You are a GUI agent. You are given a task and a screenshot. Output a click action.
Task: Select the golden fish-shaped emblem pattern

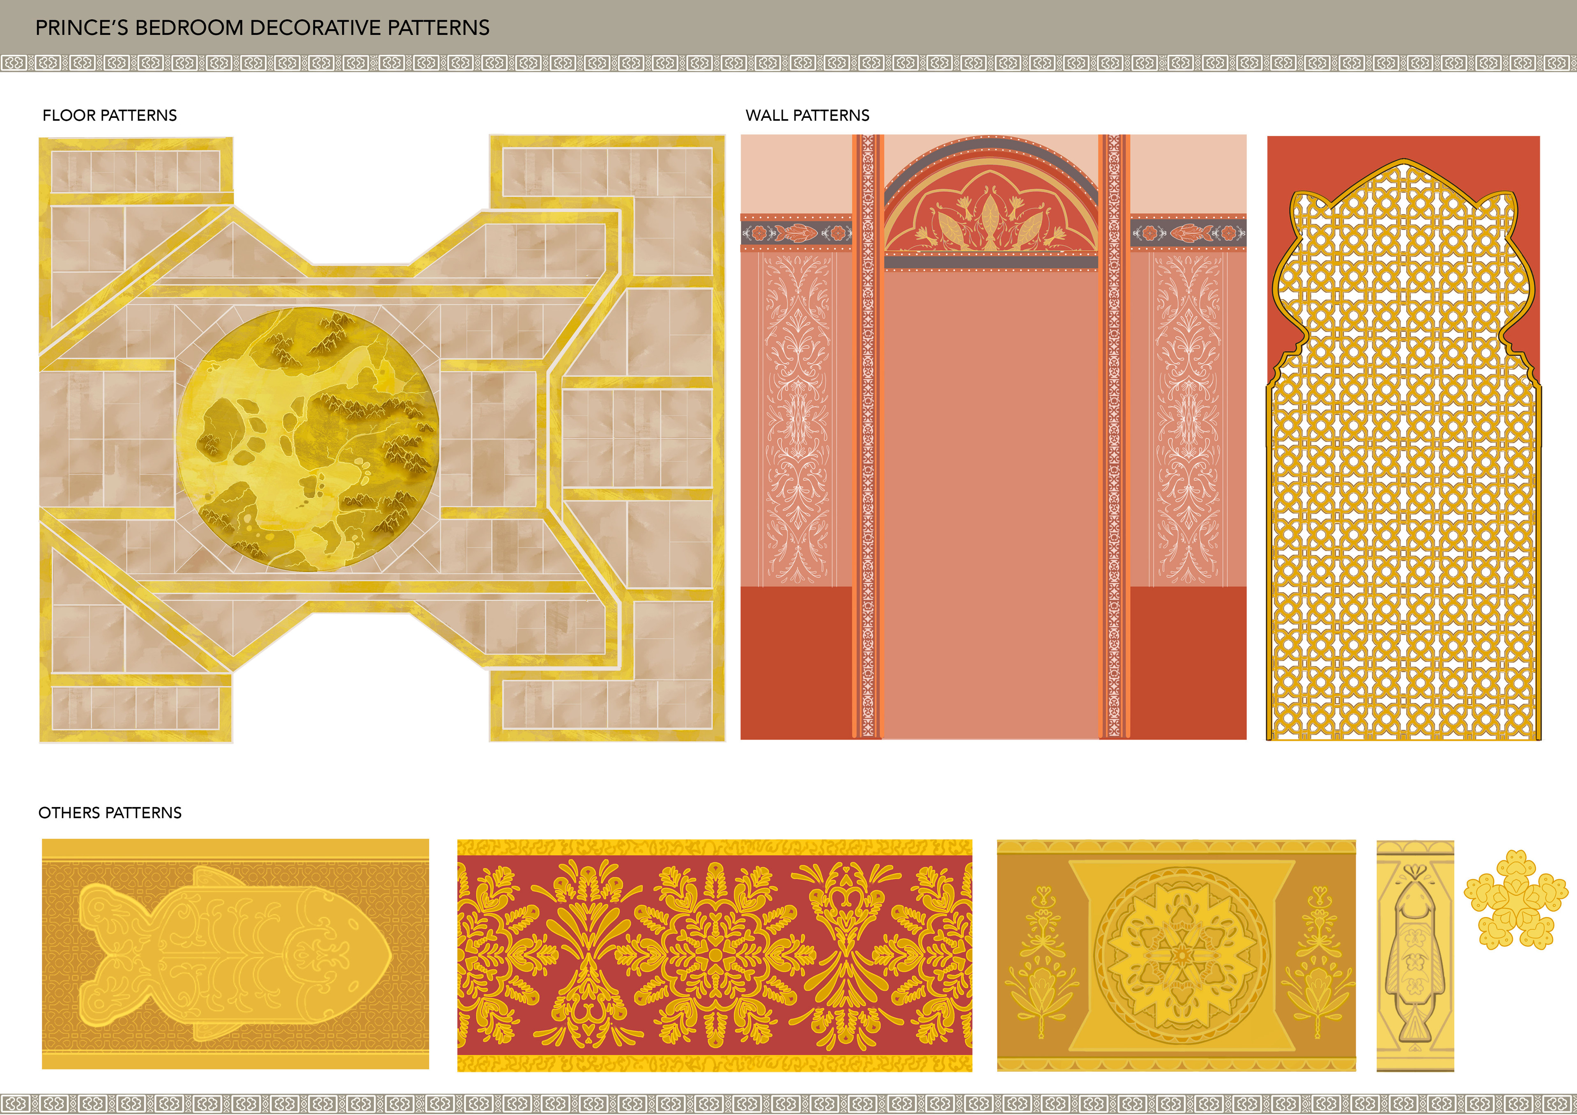(x=236, y=954)
